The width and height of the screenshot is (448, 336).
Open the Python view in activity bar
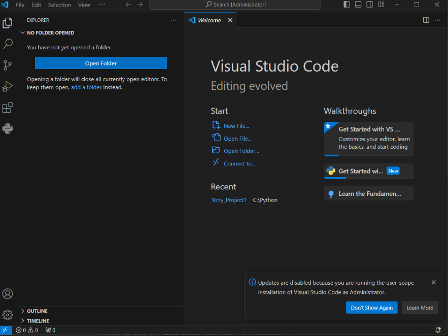pyautogui.click(x=8, y=128)
